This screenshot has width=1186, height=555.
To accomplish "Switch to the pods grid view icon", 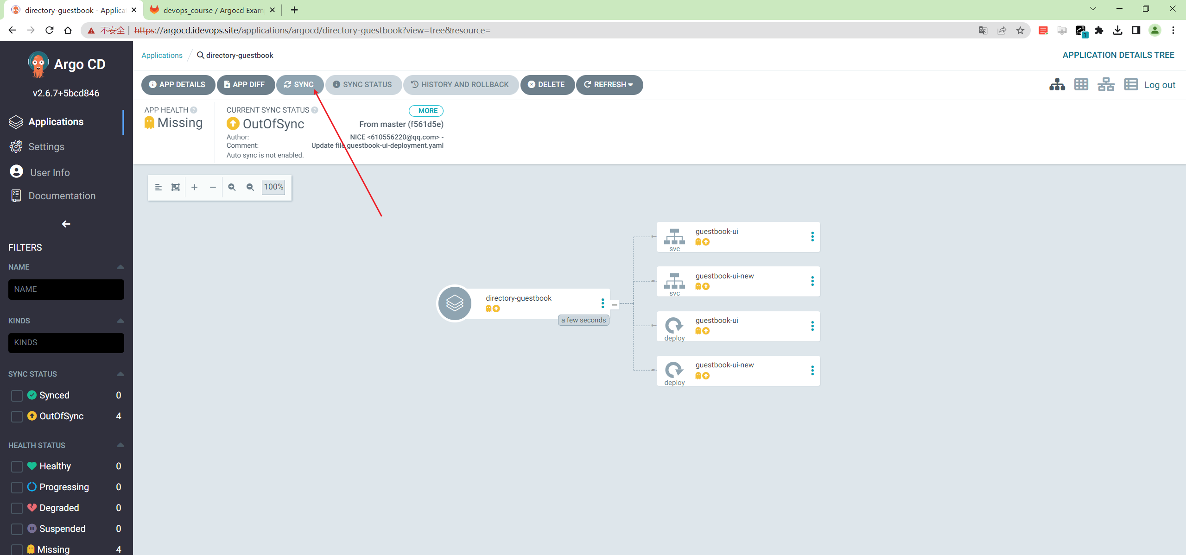I will (x=1081, y=85).
